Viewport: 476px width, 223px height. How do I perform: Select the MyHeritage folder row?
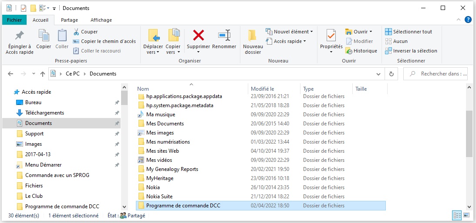(x=261, y=178)
